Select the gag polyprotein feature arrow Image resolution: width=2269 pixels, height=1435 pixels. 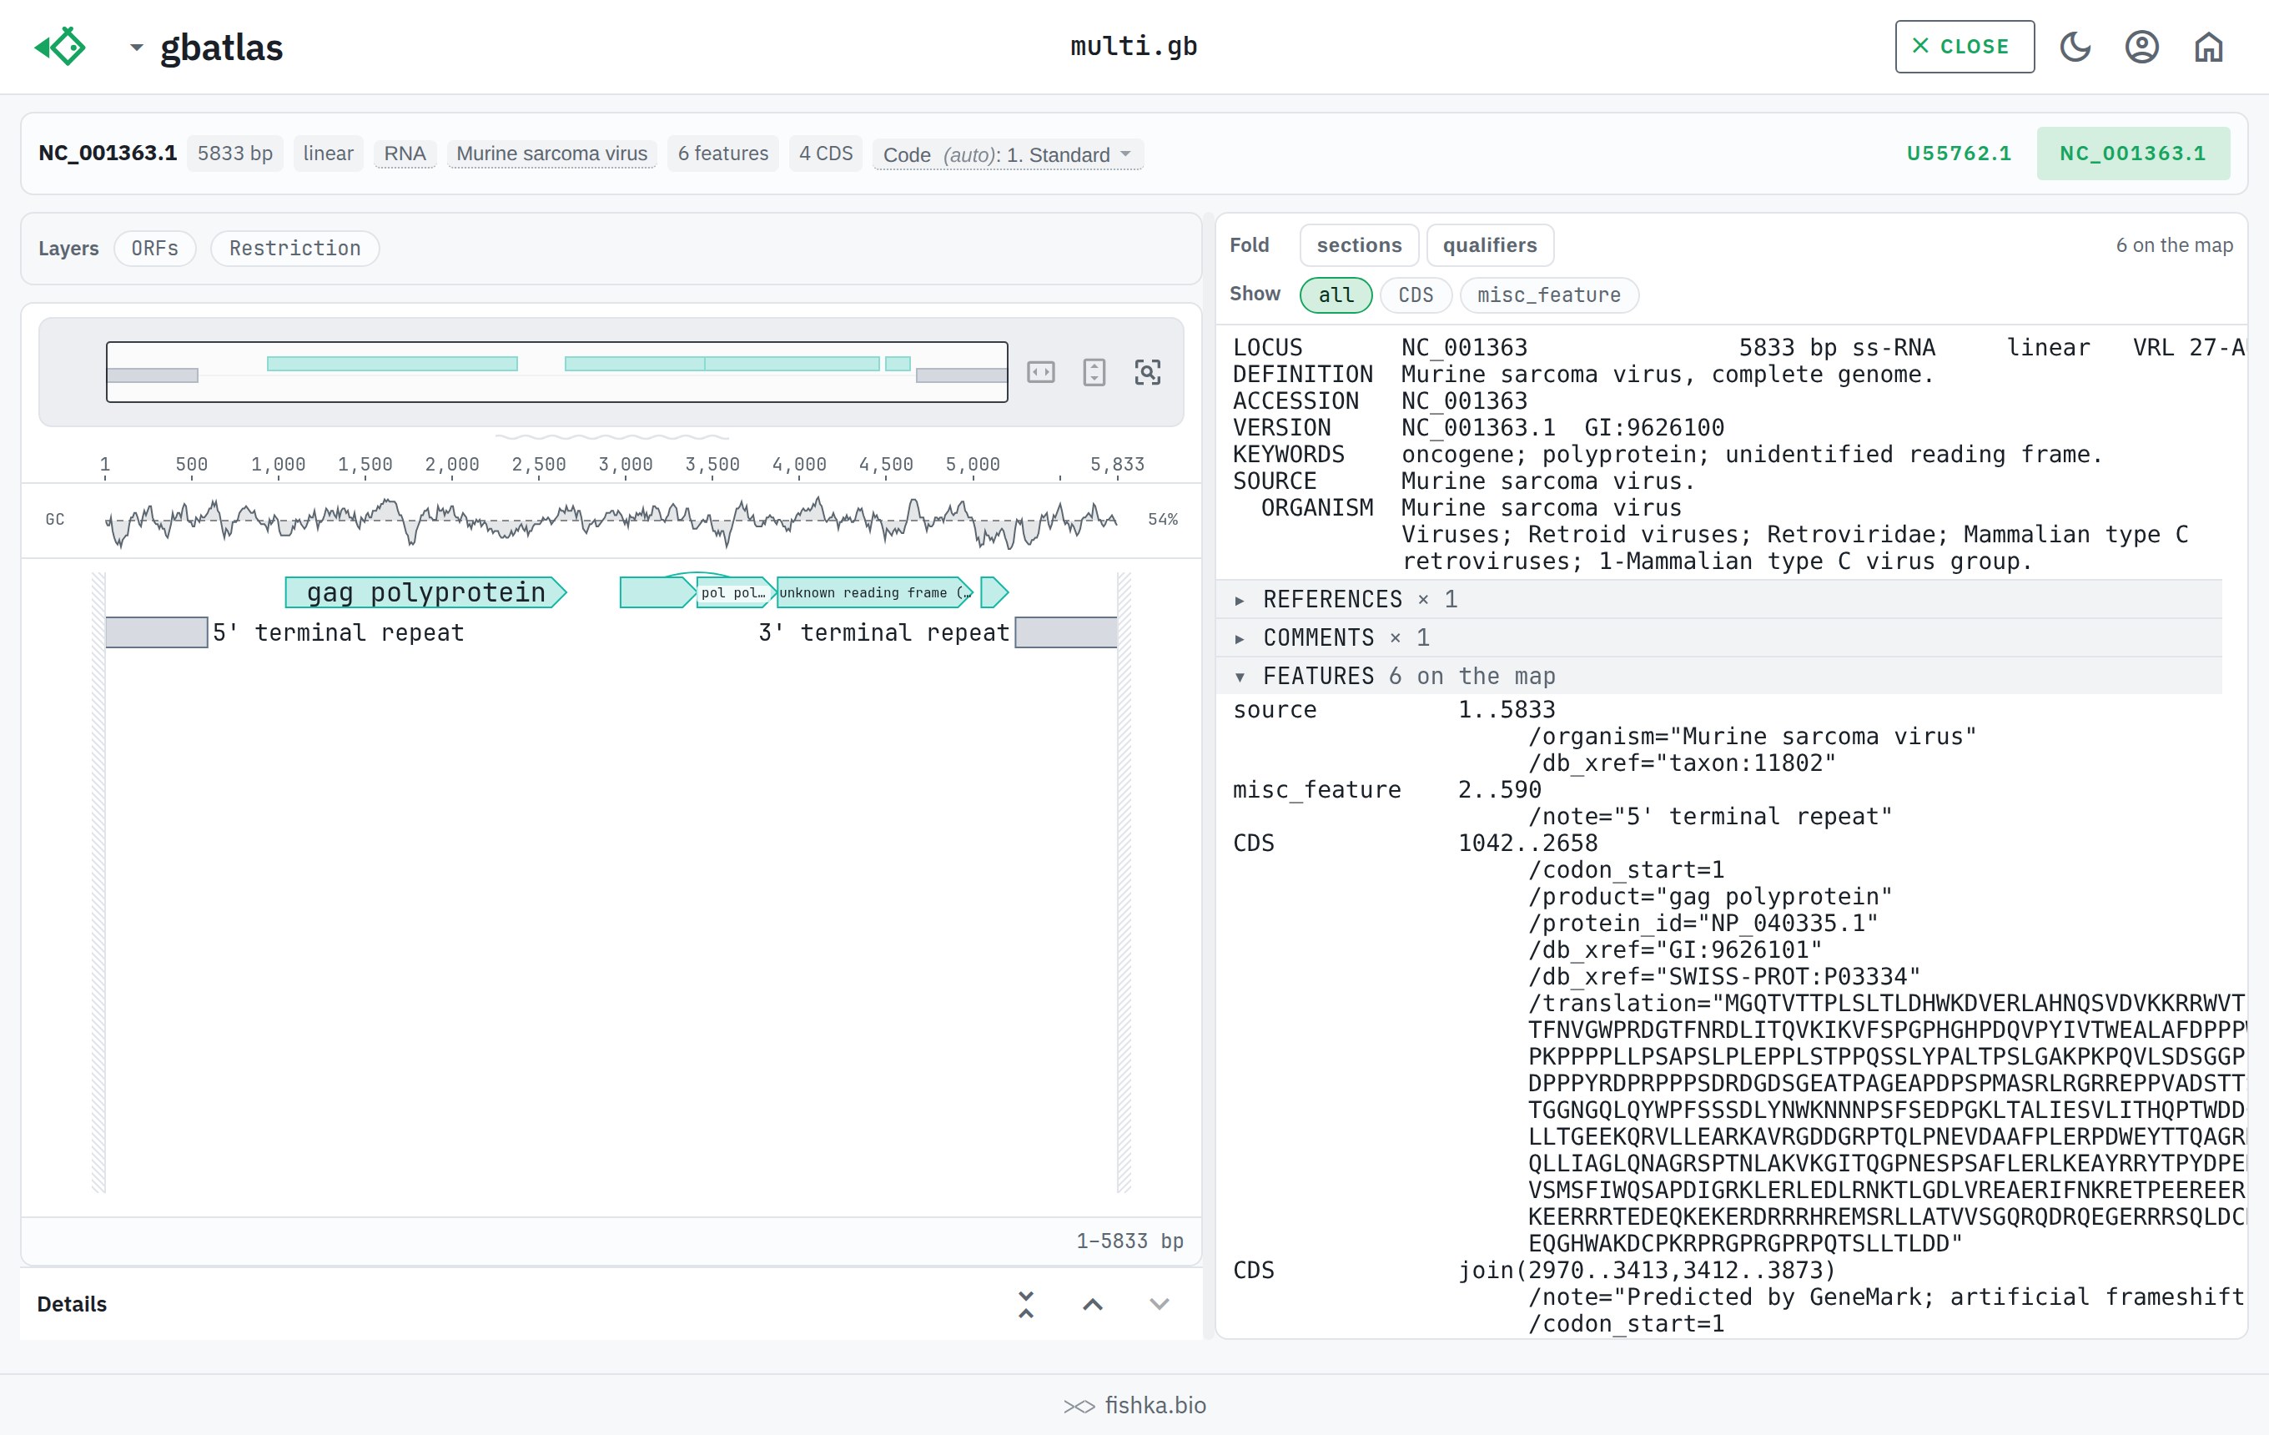pyautogui.click(x=425, y=592)
